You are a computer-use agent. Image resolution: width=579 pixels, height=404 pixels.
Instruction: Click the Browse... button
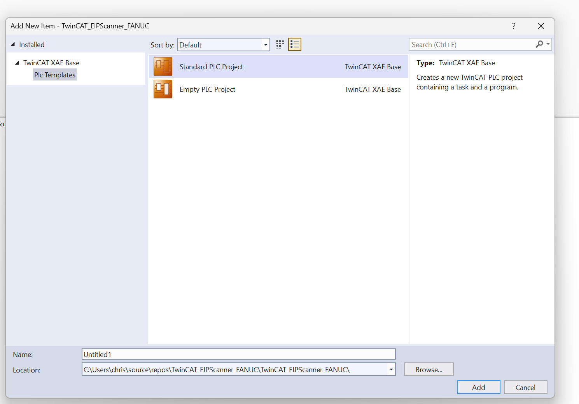(x=429, y=369)
